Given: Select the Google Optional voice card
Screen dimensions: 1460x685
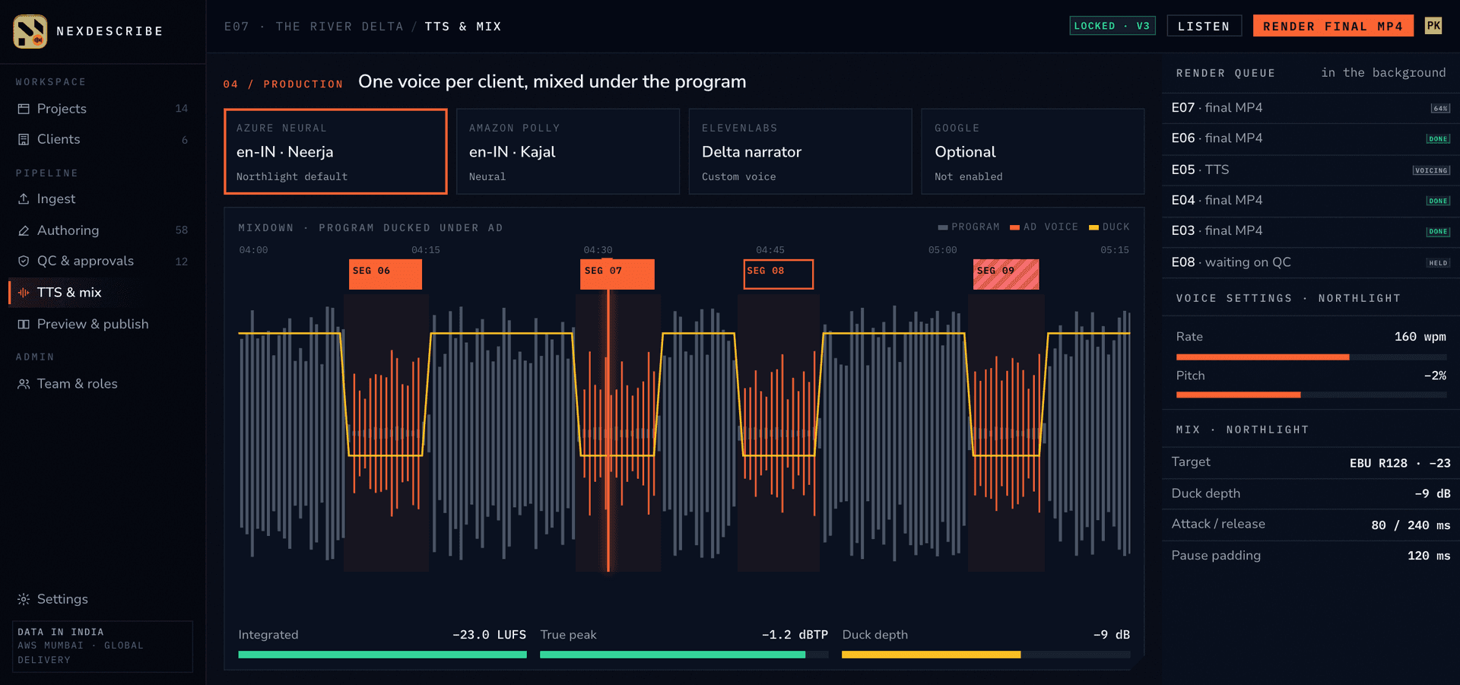Looking at the screenshot, I should point(1033,151).
